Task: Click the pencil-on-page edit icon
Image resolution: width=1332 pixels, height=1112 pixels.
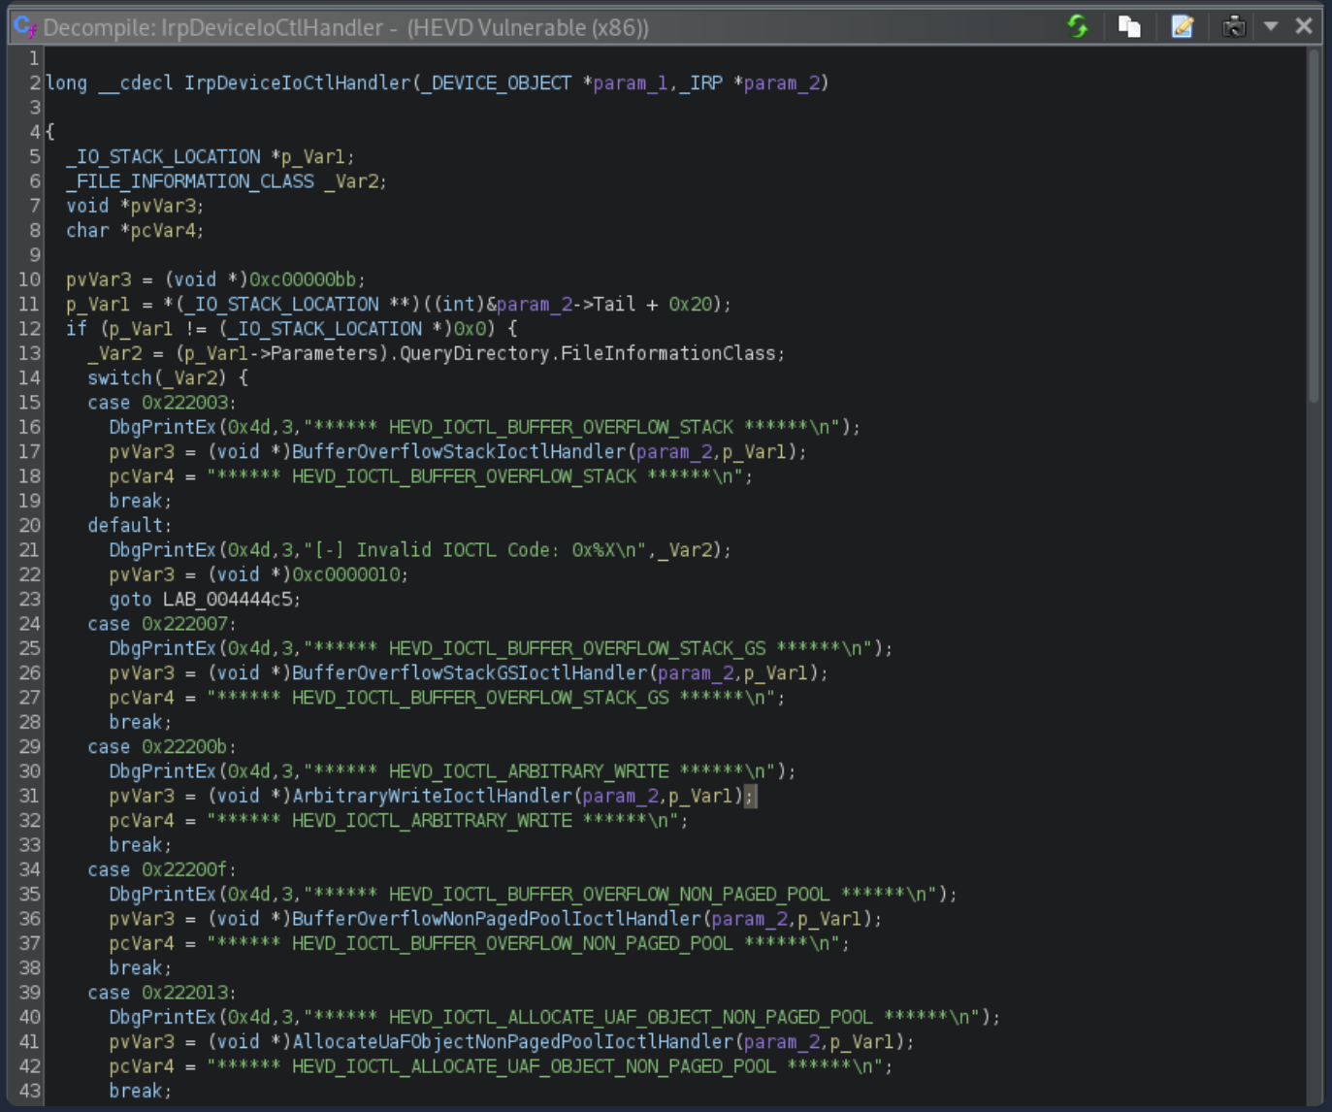Action: point(1182,26)
